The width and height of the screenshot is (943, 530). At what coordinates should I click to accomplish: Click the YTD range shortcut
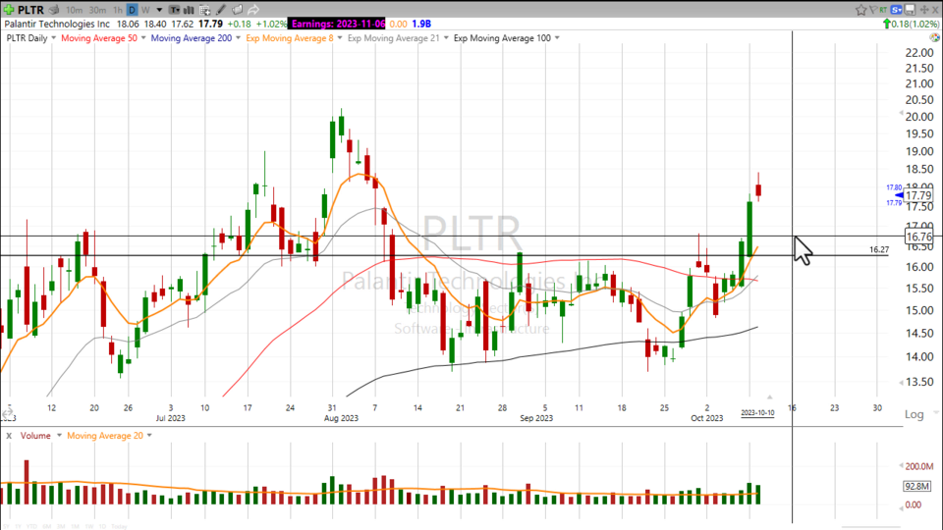pyautogui.click(x=31, y=526)
